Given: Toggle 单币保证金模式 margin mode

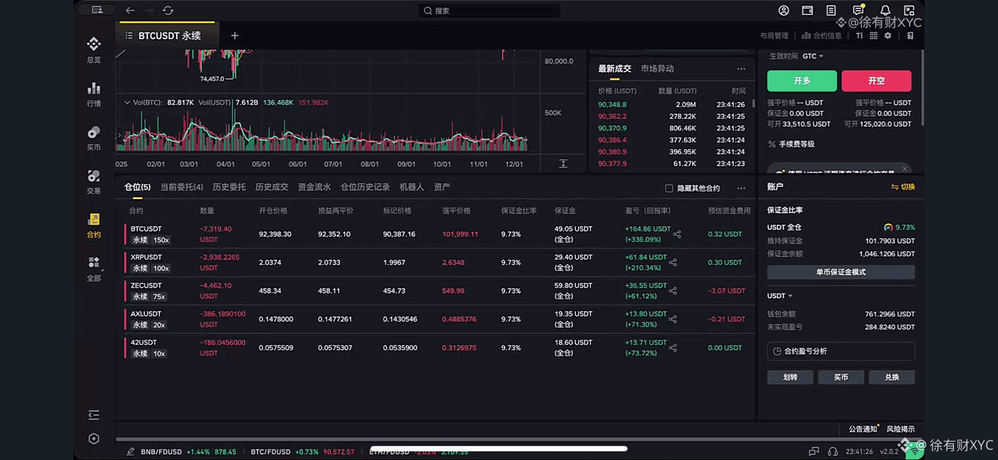Looking at the screenshot, I should [x=841, y=272].
